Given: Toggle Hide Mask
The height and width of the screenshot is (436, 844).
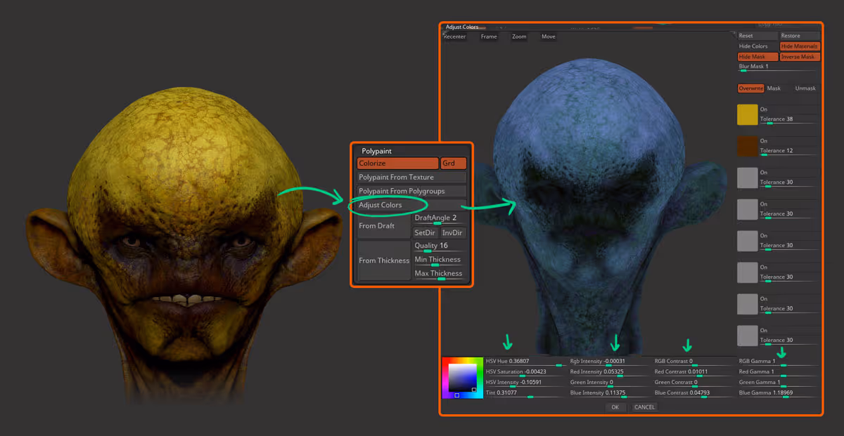Looking at the screenshot, I should tap(757, 57).
